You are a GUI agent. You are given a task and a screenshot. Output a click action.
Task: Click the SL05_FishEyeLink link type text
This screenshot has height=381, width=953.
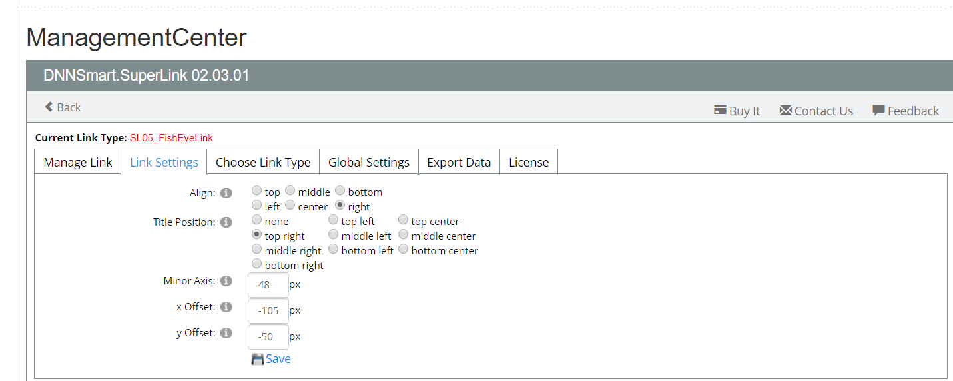pos(171,138)
